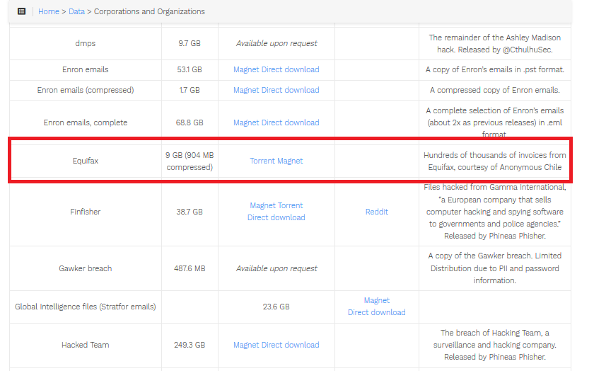Open the Magnet link in Equifax row

[x=290, y=161]
